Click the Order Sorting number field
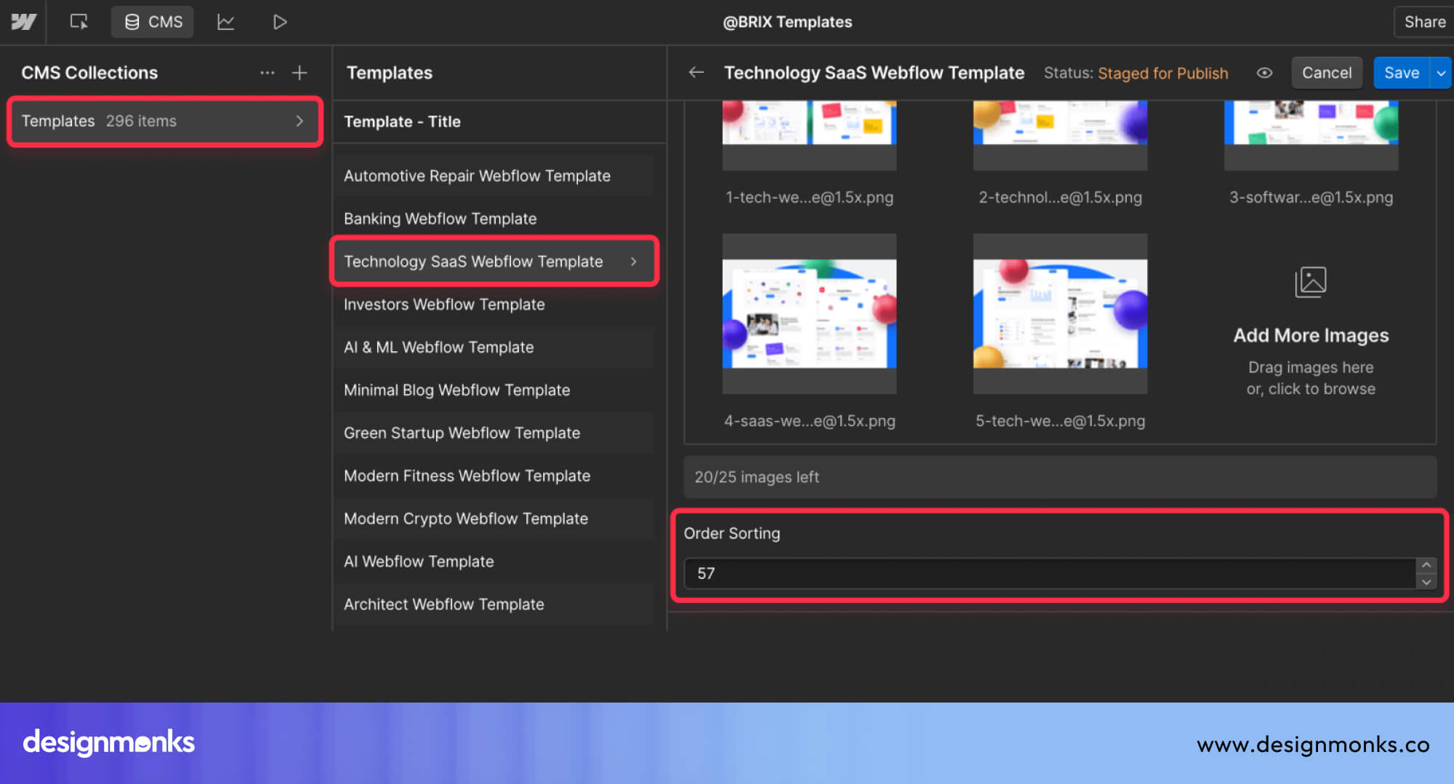The height and width of the screenshot is (784, 1454). [x=1050, y=574]
